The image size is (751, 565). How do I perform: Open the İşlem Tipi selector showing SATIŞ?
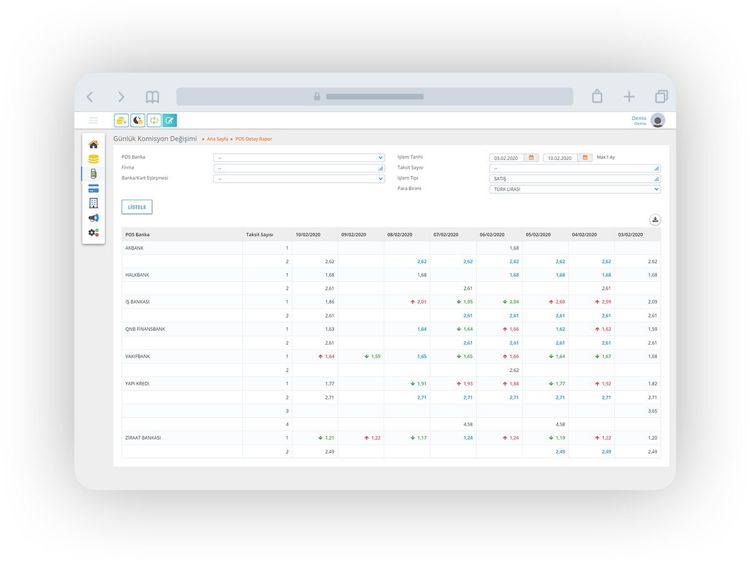click(x=575, y=178)
